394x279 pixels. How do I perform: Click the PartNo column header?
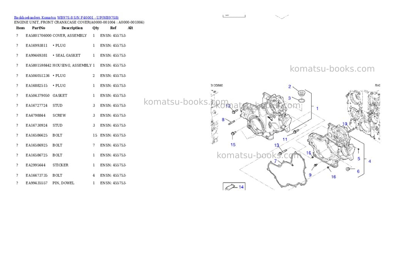pyautogui.click(x=38, y=28)
